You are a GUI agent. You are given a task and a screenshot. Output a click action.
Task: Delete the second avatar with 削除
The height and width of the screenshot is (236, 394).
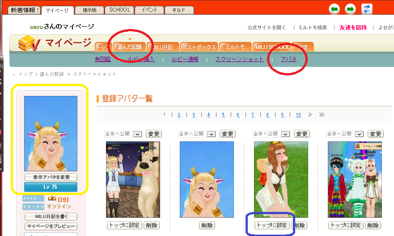tap(207, 225)
